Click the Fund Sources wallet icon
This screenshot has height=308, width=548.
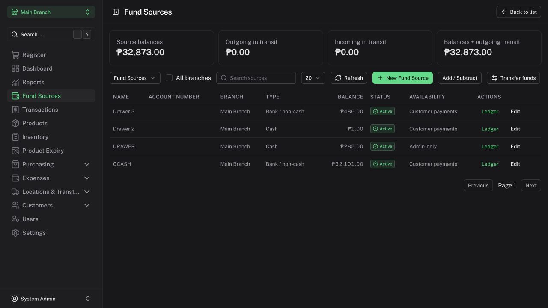coord(15,96)
